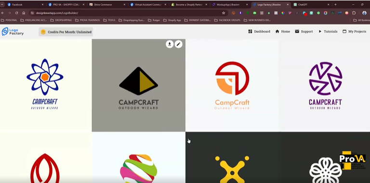Open the FACEBOOK GROUPS bookmarks folder

227,20
